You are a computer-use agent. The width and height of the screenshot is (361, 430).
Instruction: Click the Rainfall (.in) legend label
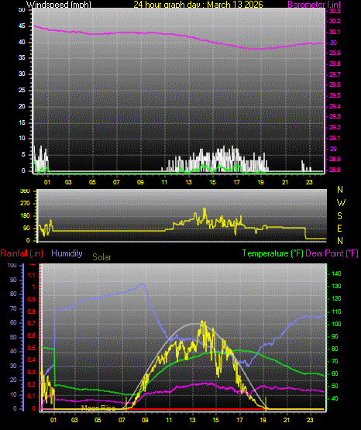click(x=22, y=253)
